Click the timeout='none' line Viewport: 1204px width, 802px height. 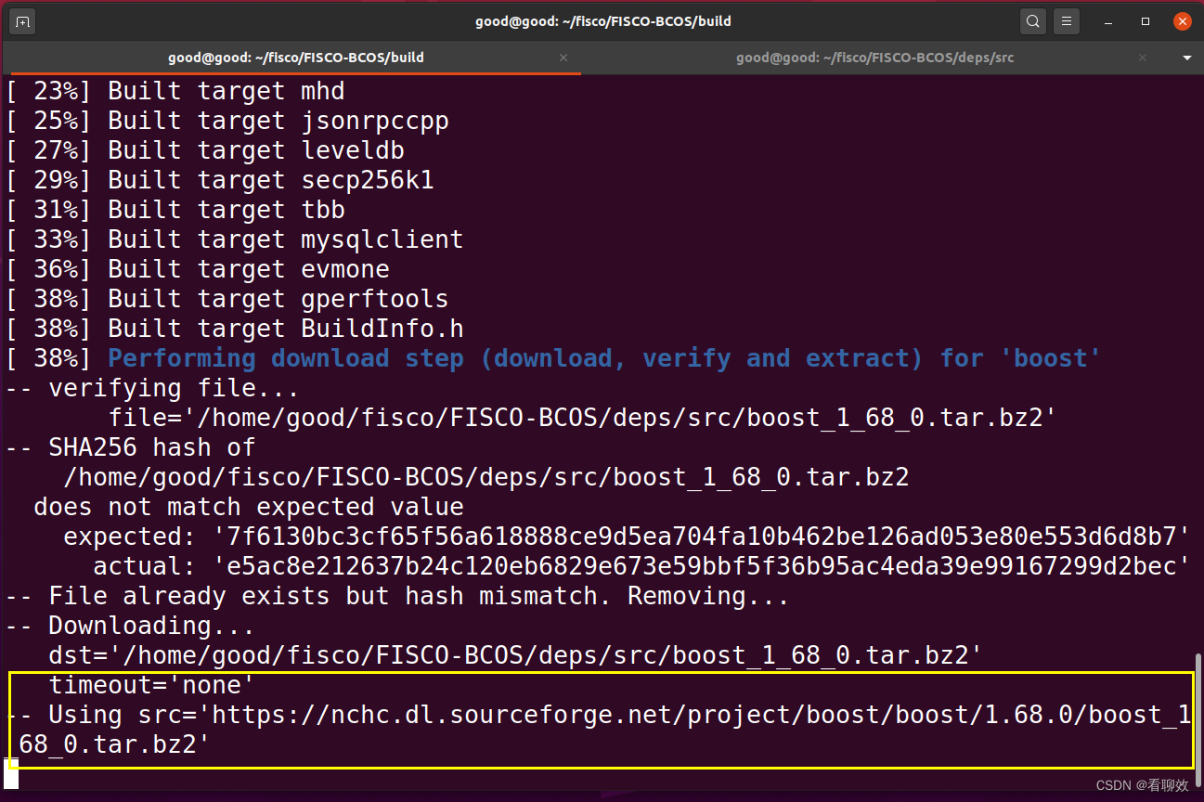click(x=152, y=685)
